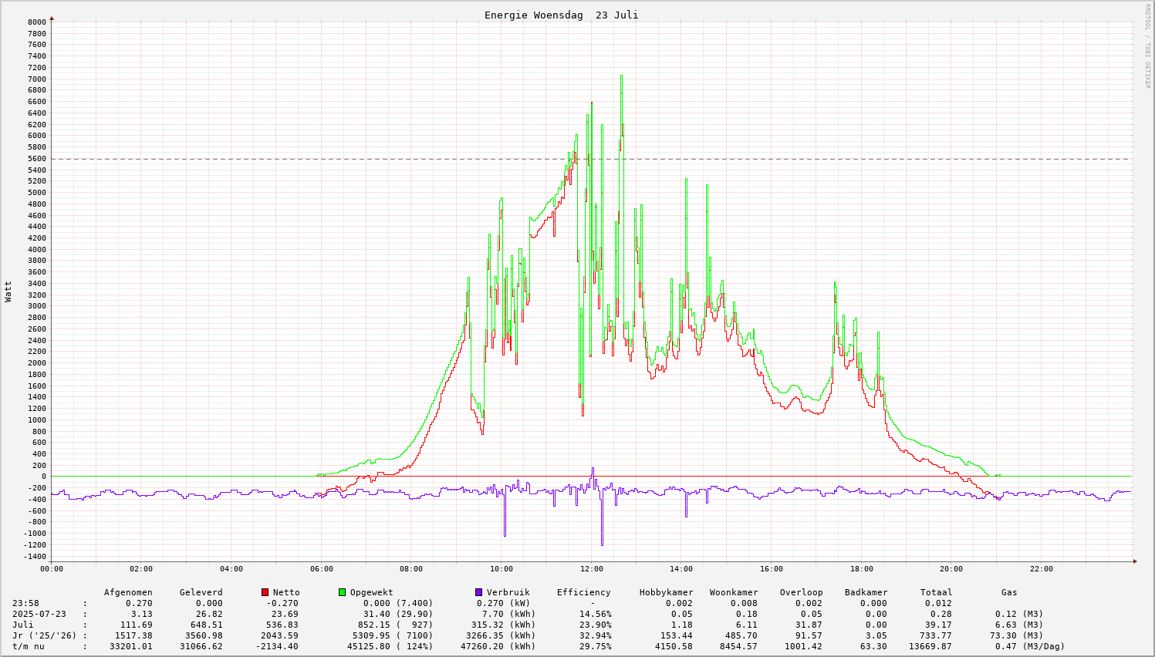Click the Hobbykamer column header

(666, 592)
